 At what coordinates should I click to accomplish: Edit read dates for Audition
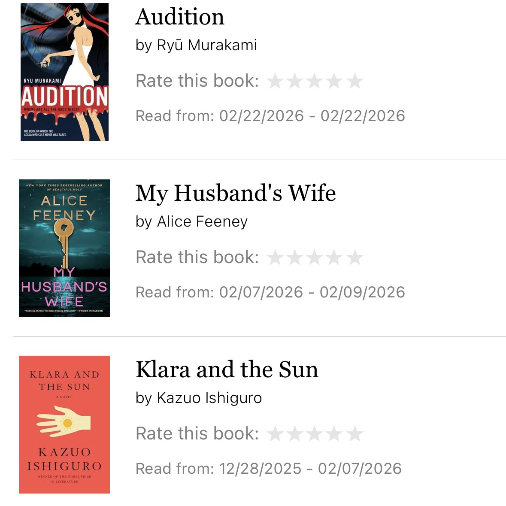click(x=270, y=116)
